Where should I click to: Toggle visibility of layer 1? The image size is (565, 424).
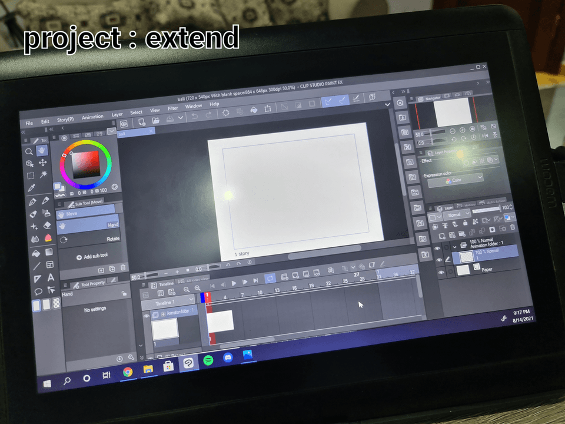pos(439,260)
